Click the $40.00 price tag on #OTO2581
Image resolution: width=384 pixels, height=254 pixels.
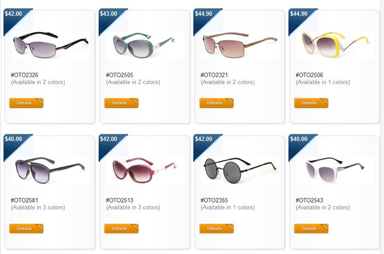tap(14, 139)
